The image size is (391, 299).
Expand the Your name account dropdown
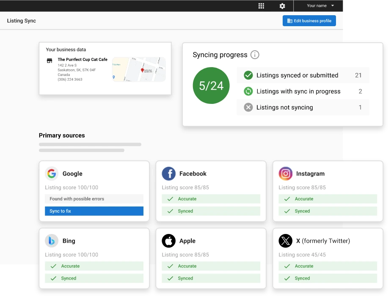318,5
